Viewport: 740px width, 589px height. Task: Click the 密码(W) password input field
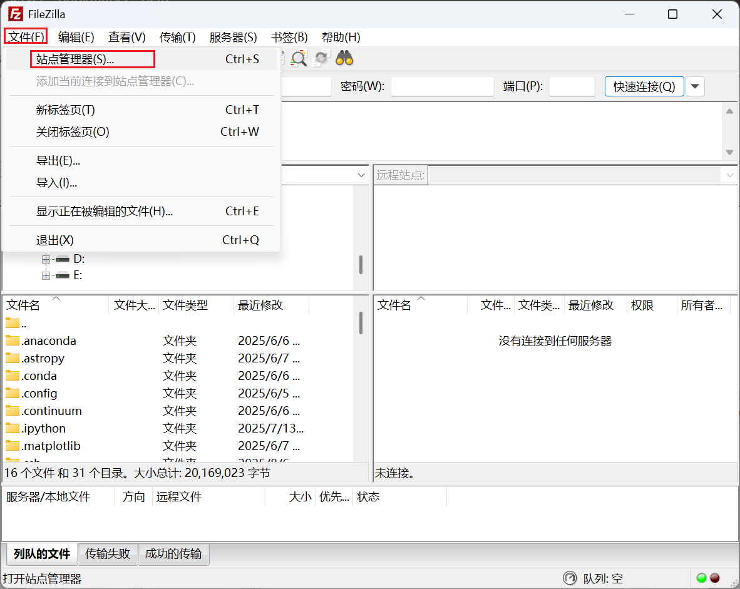pyautogui.click(x=442, y=86)
